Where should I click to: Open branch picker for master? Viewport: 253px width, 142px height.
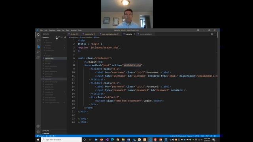pyautogui.click(x=40, y=136)
